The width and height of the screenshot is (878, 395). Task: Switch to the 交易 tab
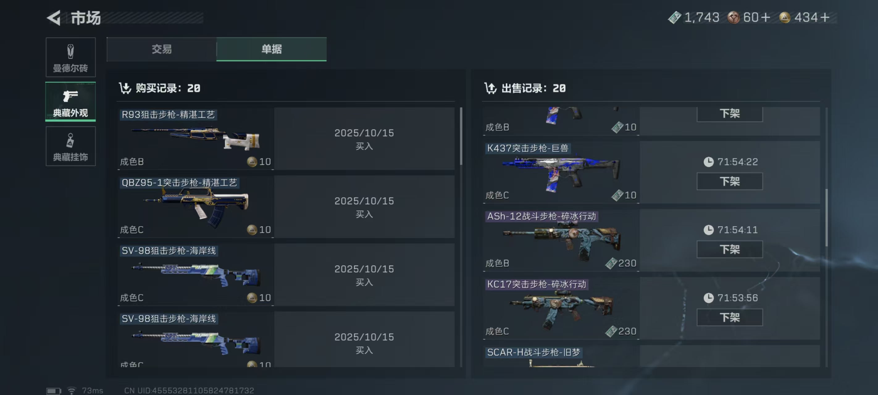161,49
